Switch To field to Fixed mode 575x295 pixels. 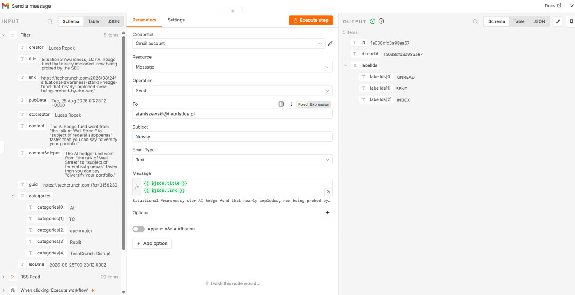coord(303,104)
